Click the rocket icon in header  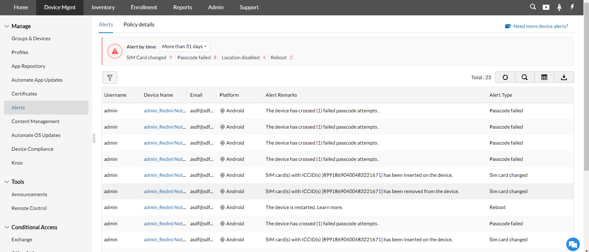coord(559,7)
